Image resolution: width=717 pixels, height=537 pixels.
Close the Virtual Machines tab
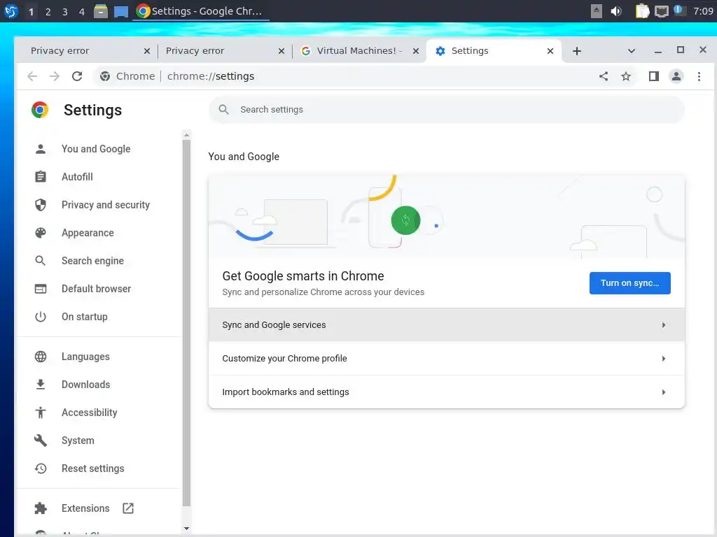(416, 51)
